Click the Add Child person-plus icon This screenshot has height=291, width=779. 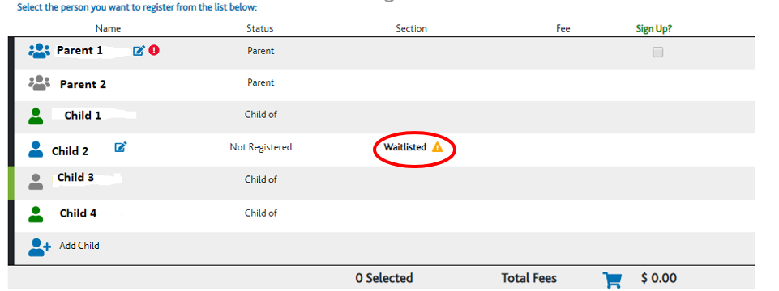point(40,247)
